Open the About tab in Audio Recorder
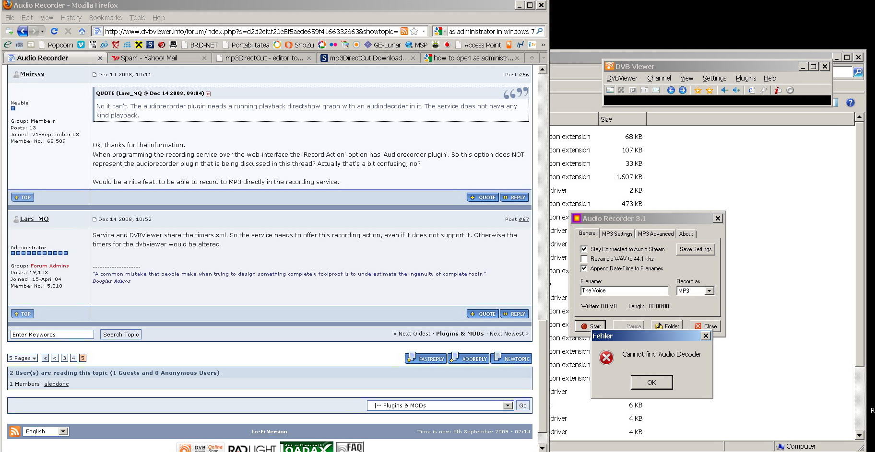The width and height of the screenshot is (875, 452). [x=686, y=234]
